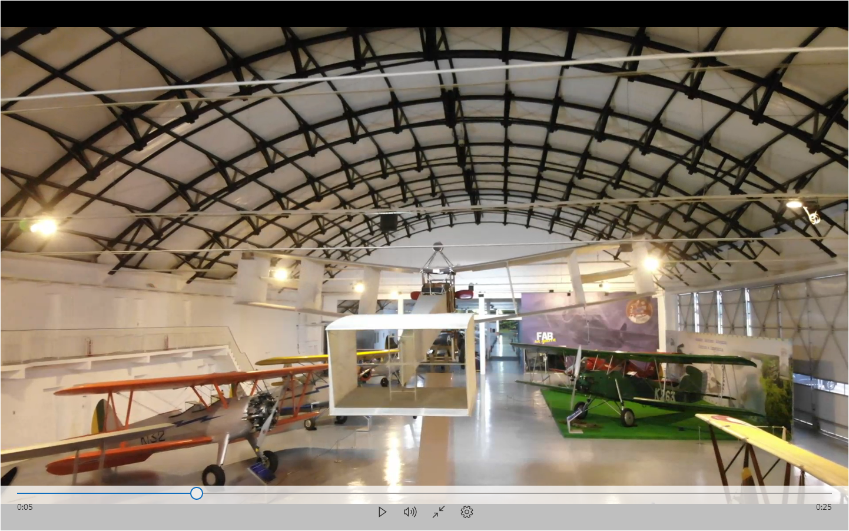Click the round seek bar handle
The height and width of the screenshot is (531, 849).
197,493
